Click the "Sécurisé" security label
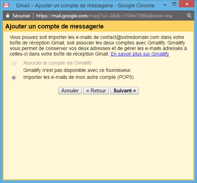The image size is (197, 183). click(21, 16)
